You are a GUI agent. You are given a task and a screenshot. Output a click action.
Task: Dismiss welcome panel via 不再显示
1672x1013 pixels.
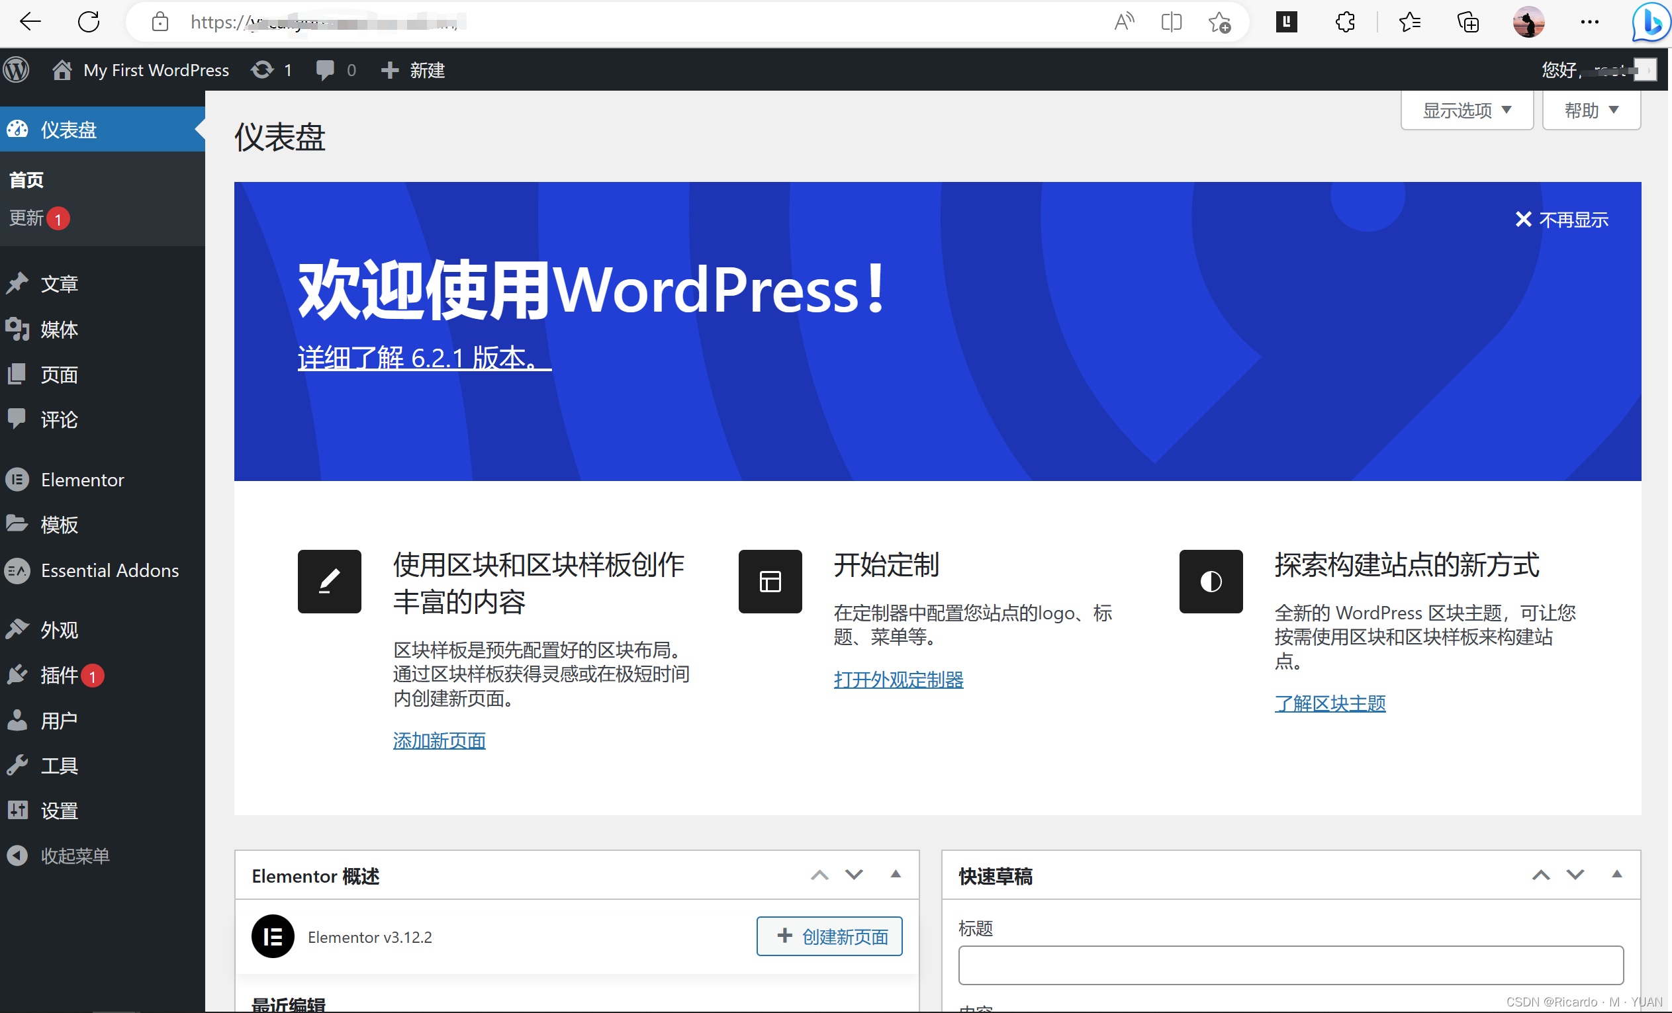(1561, 219)
